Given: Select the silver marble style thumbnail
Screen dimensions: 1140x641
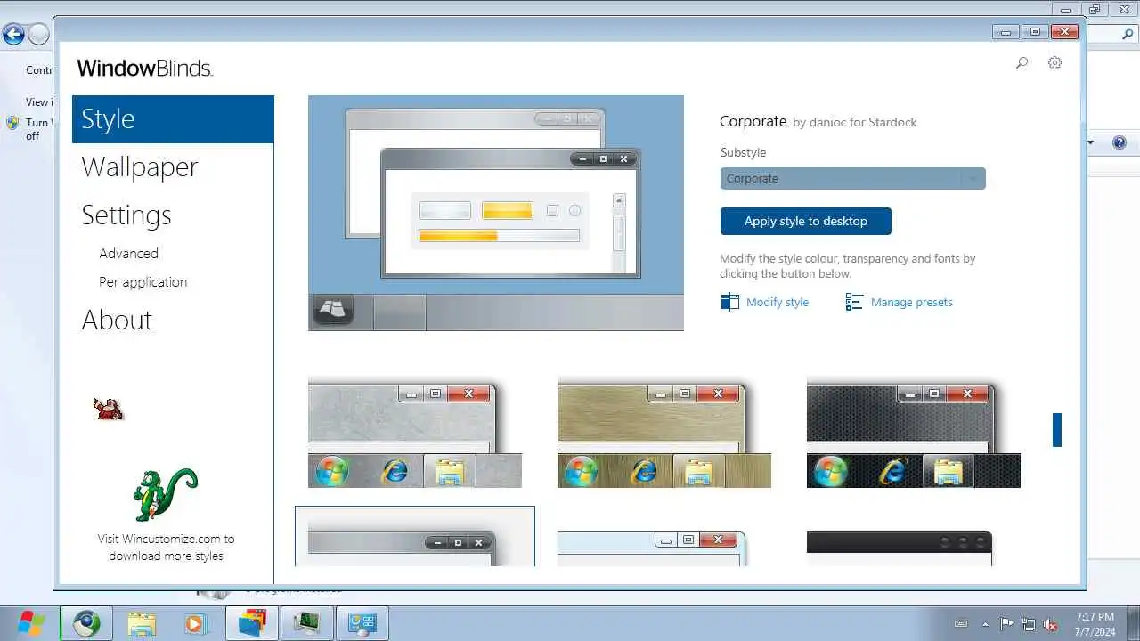Looking at the screenshot, I should (x=415, y=433).
